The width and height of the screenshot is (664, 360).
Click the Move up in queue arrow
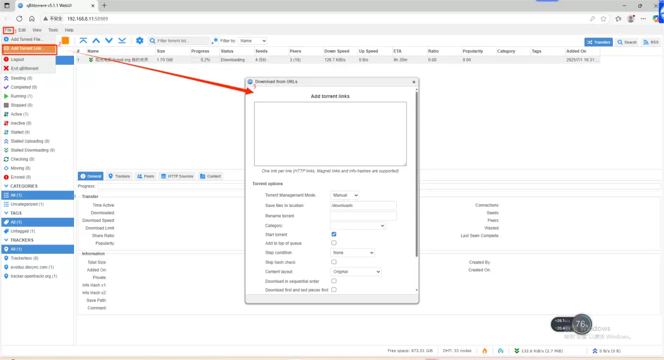[96, 41]
